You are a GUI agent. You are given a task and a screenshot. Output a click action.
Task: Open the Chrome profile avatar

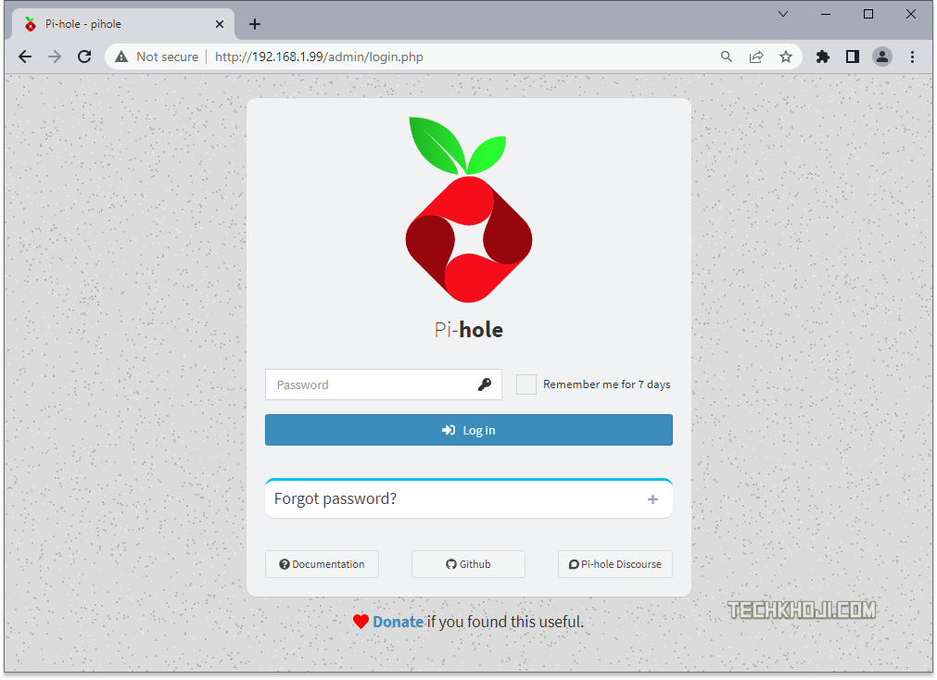point(882,57)
